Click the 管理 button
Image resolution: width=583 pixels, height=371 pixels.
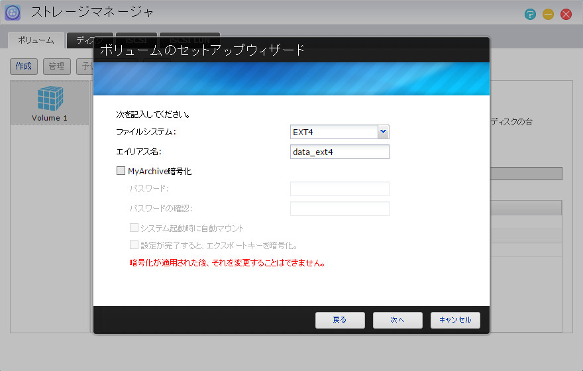tap(57, 66)
